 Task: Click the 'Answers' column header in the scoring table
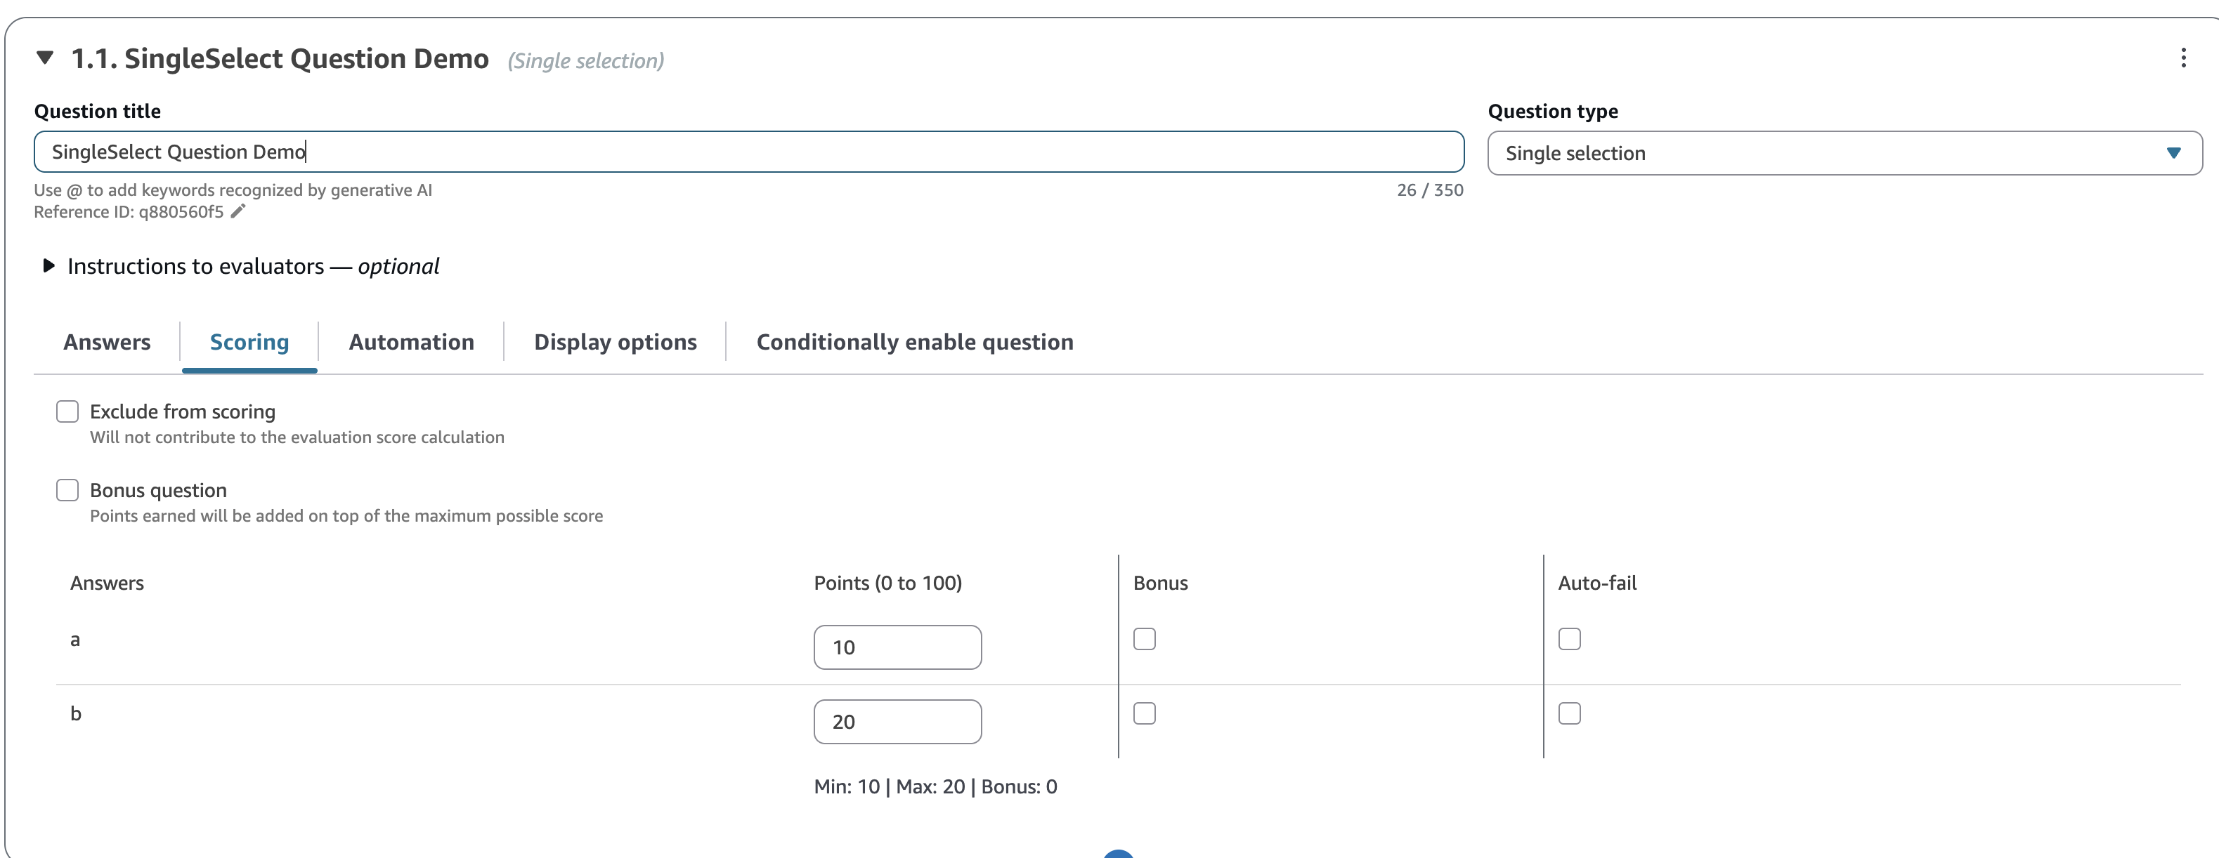pos(107,583)
